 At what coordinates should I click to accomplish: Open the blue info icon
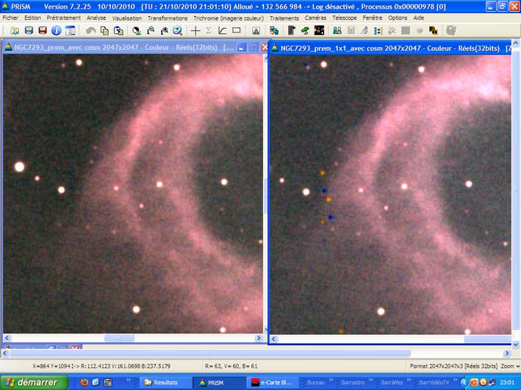(56, 31)
